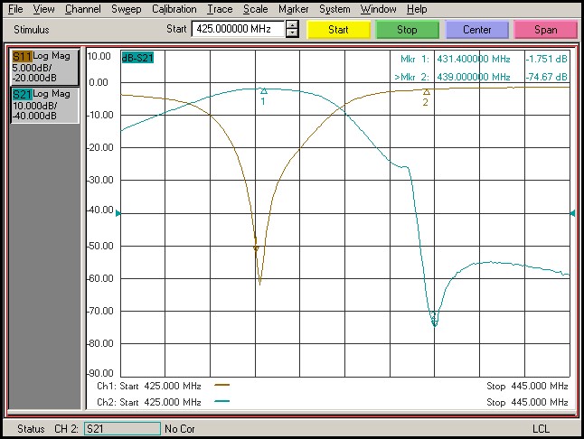Click the brown Ch1 trace legend line
584x439 pixels.
click(222, 385)
